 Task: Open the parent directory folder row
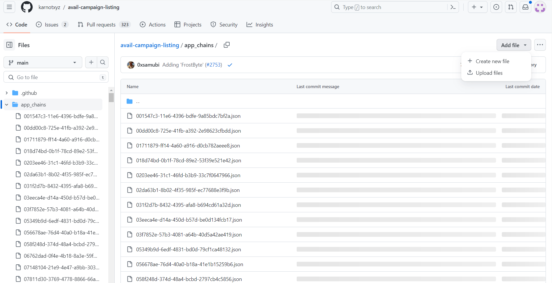[x=333, y=101]
